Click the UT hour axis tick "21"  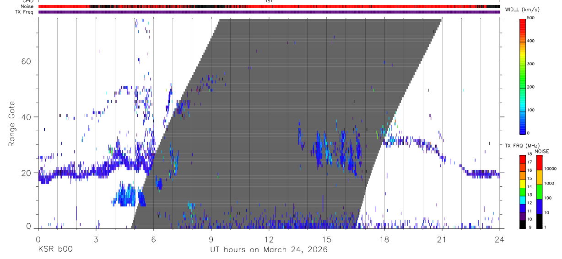click(x=442, y=238)
